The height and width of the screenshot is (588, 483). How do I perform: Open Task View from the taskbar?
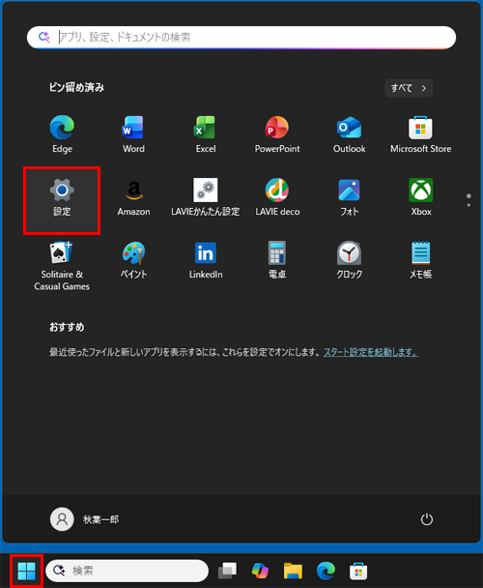227,571
